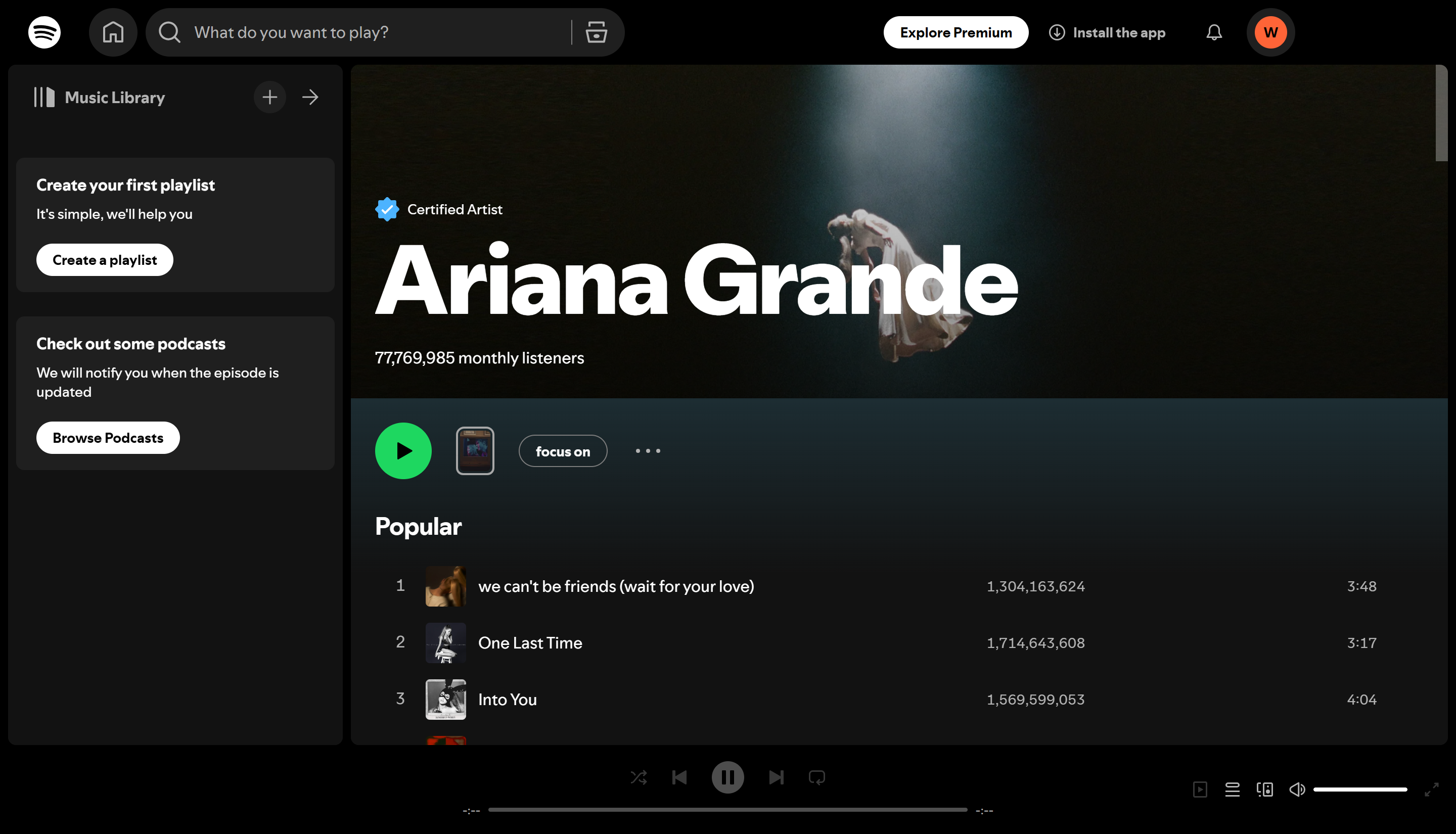Select Install the app option
This screenshot has width=1456, height=834.
(x=1107, y=32)
